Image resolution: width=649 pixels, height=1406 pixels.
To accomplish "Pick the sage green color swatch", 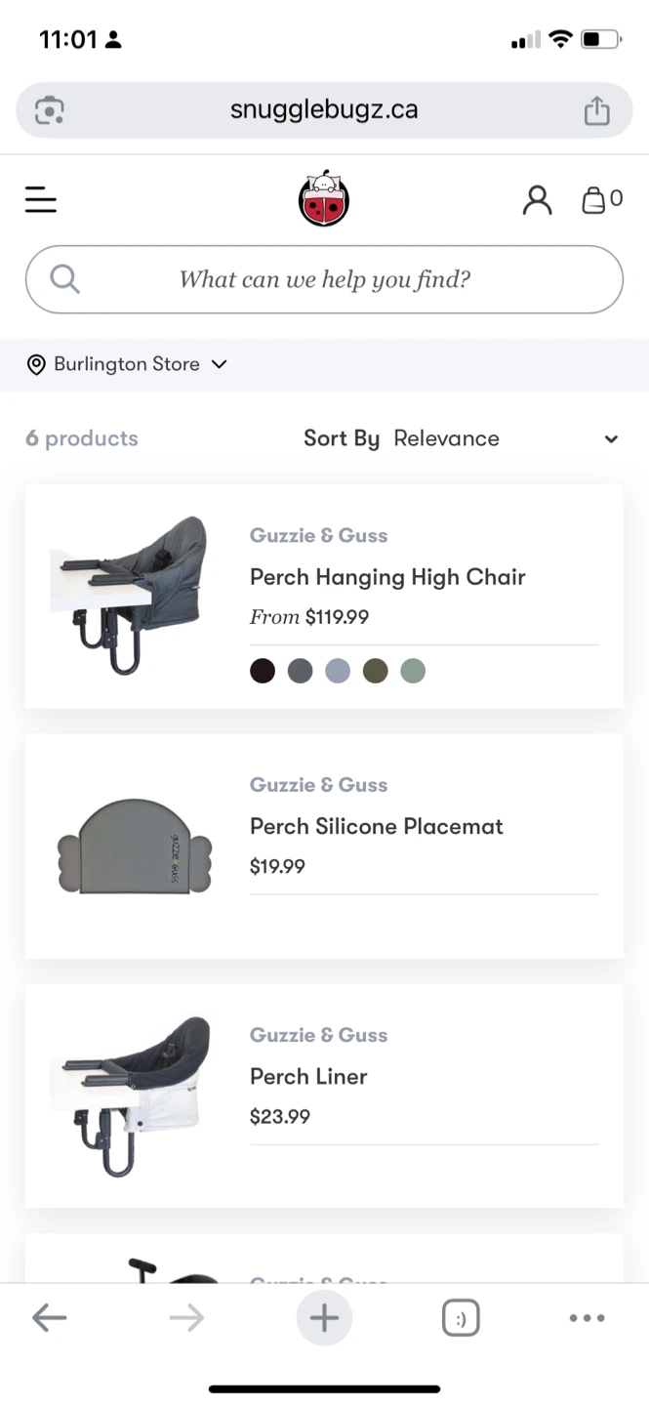I will pyautogui.click(x=413, y=671).
